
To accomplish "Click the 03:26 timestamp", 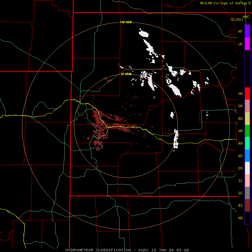I will click(x=183, y=250).
